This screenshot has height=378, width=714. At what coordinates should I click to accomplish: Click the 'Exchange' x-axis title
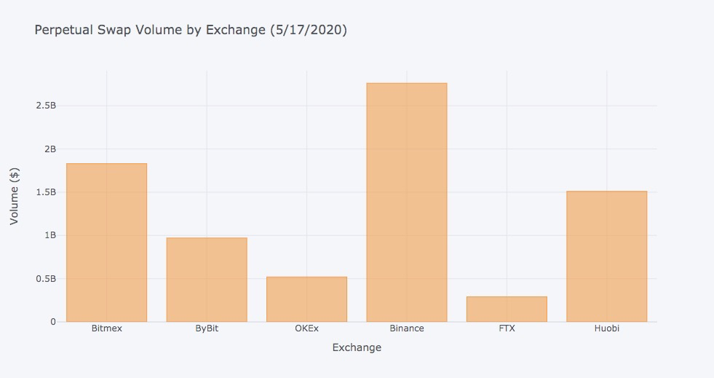click(x=357, y=347)
